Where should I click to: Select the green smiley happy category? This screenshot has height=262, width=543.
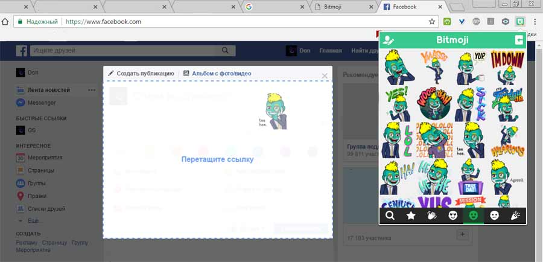tap(474, 216)
